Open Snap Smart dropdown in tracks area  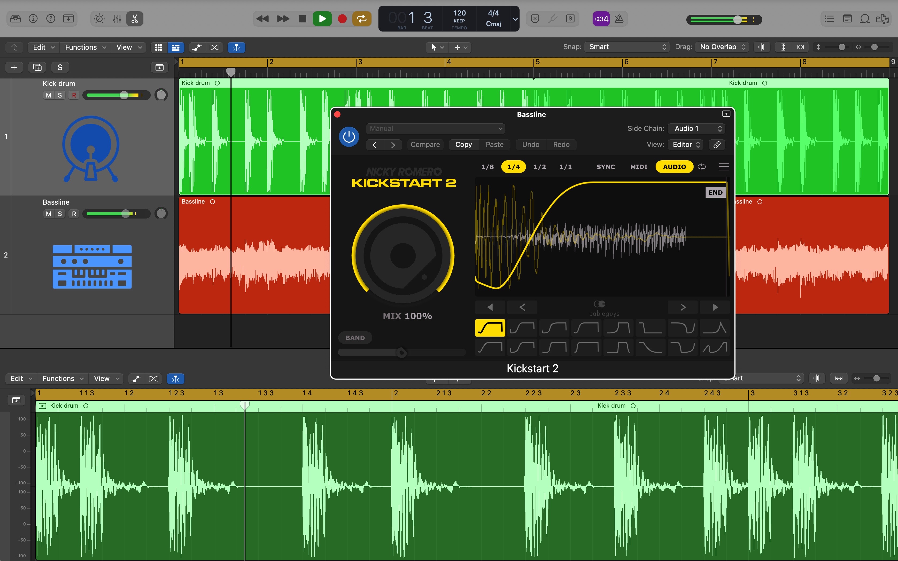tap(627, 47)
